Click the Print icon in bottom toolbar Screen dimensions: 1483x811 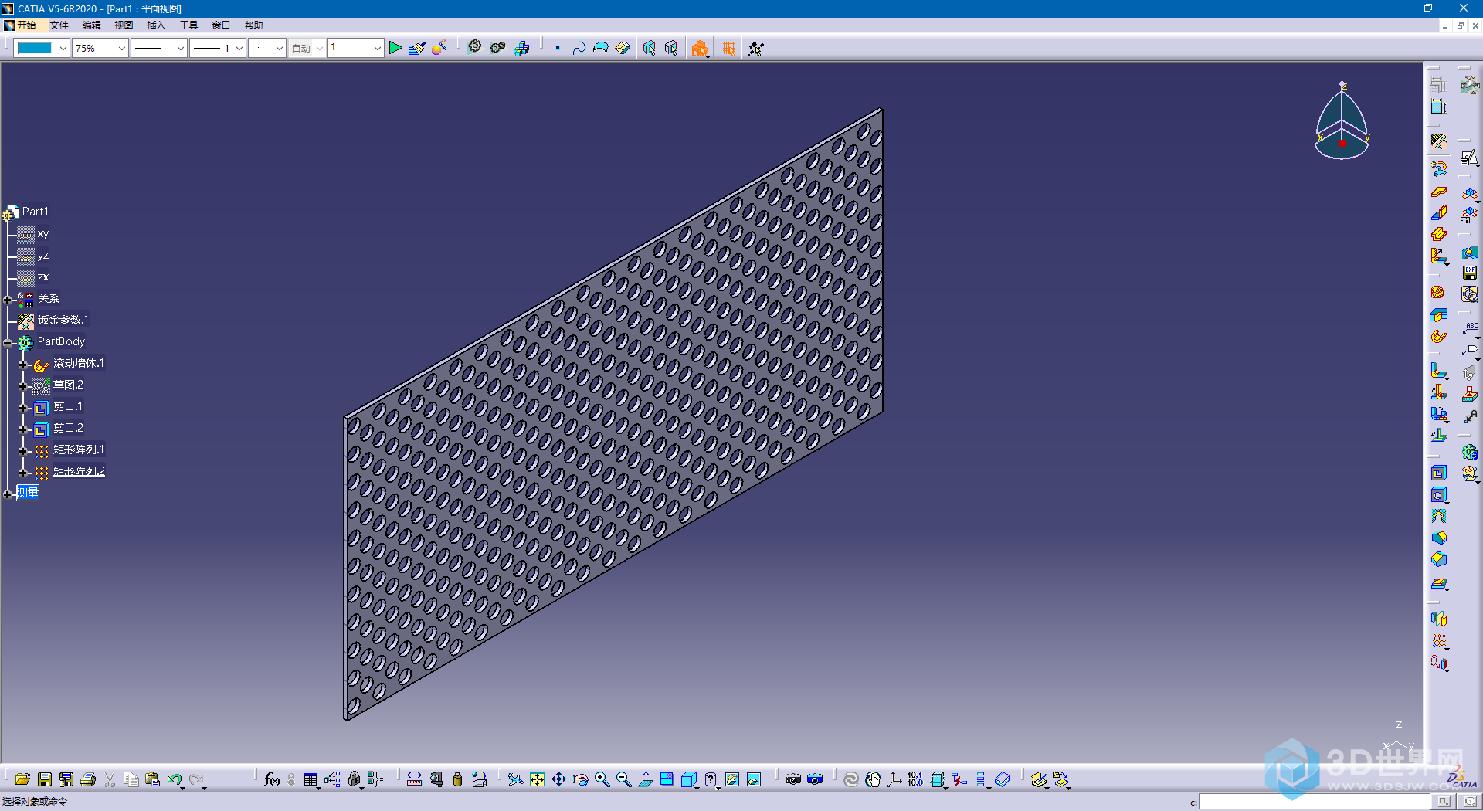pos(87,779)
